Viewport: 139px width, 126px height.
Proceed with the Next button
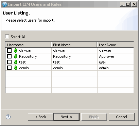(x=66, y=117)
